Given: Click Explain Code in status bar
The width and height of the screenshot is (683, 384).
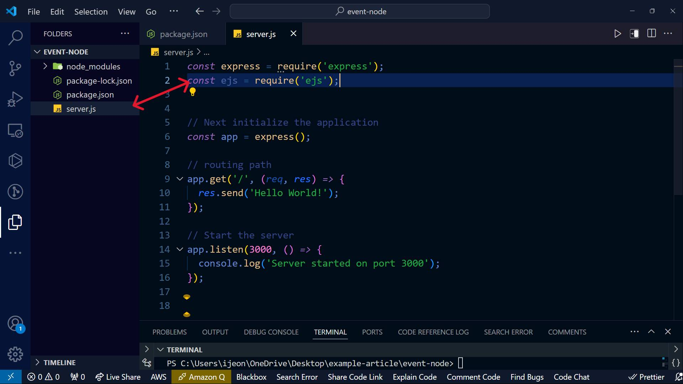Looking at the screenshot, I should click(414, 377).
